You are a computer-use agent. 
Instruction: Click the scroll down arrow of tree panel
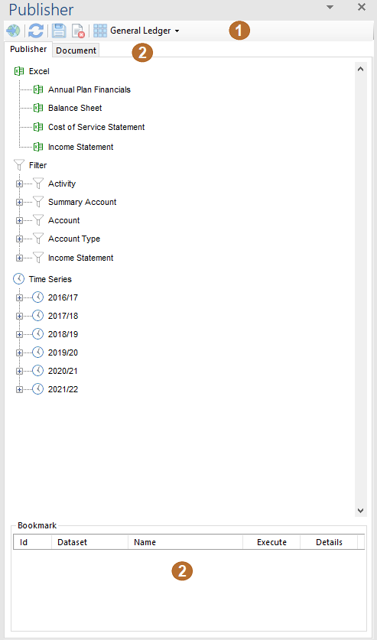361,510
